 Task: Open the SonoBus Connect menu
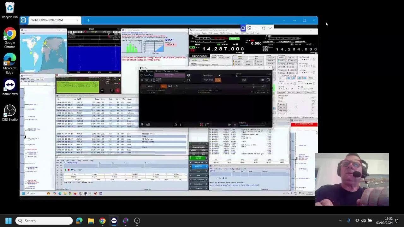[149, 71]
